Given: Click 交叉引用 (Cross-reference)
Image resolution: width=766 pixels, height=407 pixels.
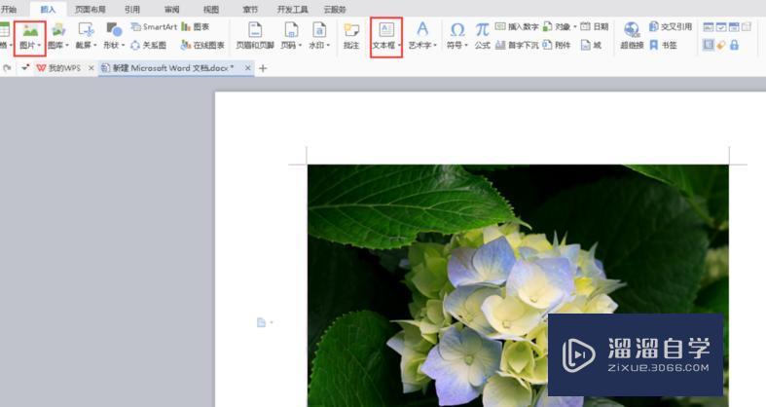Looking at the screenshot, I should point(671,27).
